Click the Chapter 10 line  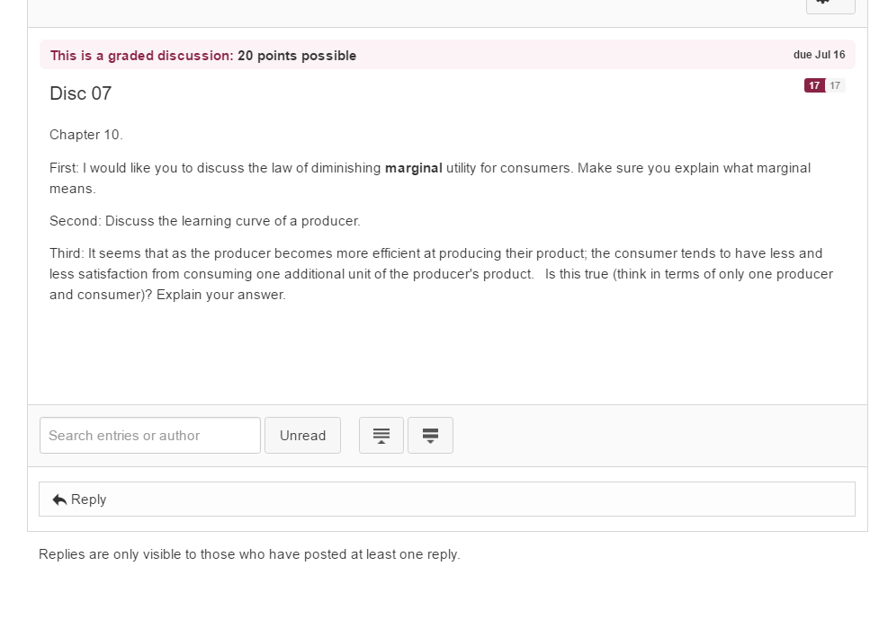[x=86, y=135]
